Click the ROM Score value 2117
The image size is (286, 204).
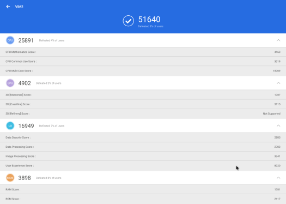pyautogui.click(x=277, y=199)
